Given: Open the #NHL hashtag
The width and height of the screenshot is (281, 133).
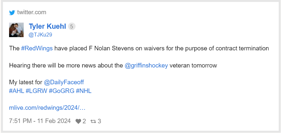Looking at the screenshot, I should click(x=84, y=91).
